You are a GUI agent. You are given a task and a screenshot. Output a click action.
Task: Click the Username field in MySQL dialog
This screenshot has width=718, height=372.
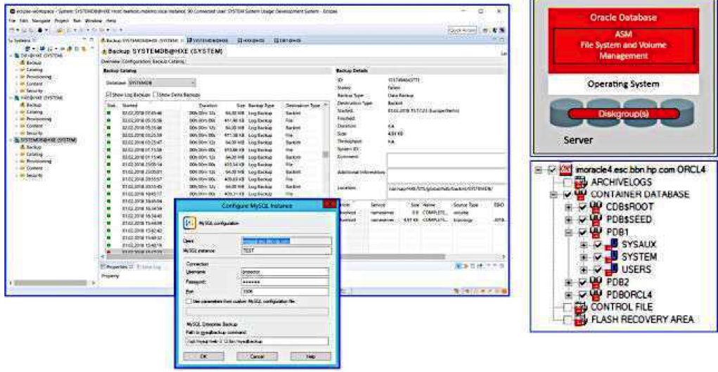(x=285, y=271)
